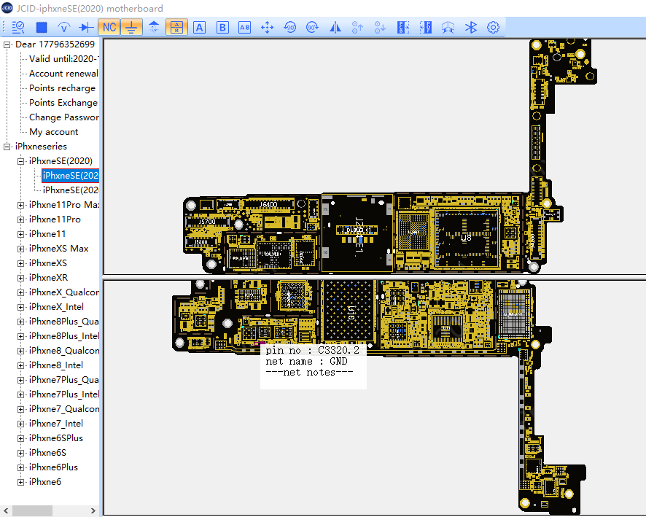Toggle the NC highlight button
646x517 pixels.
tap(109, 28)
